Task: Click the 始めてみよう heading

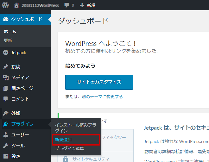Action: [x=80, y=66]
